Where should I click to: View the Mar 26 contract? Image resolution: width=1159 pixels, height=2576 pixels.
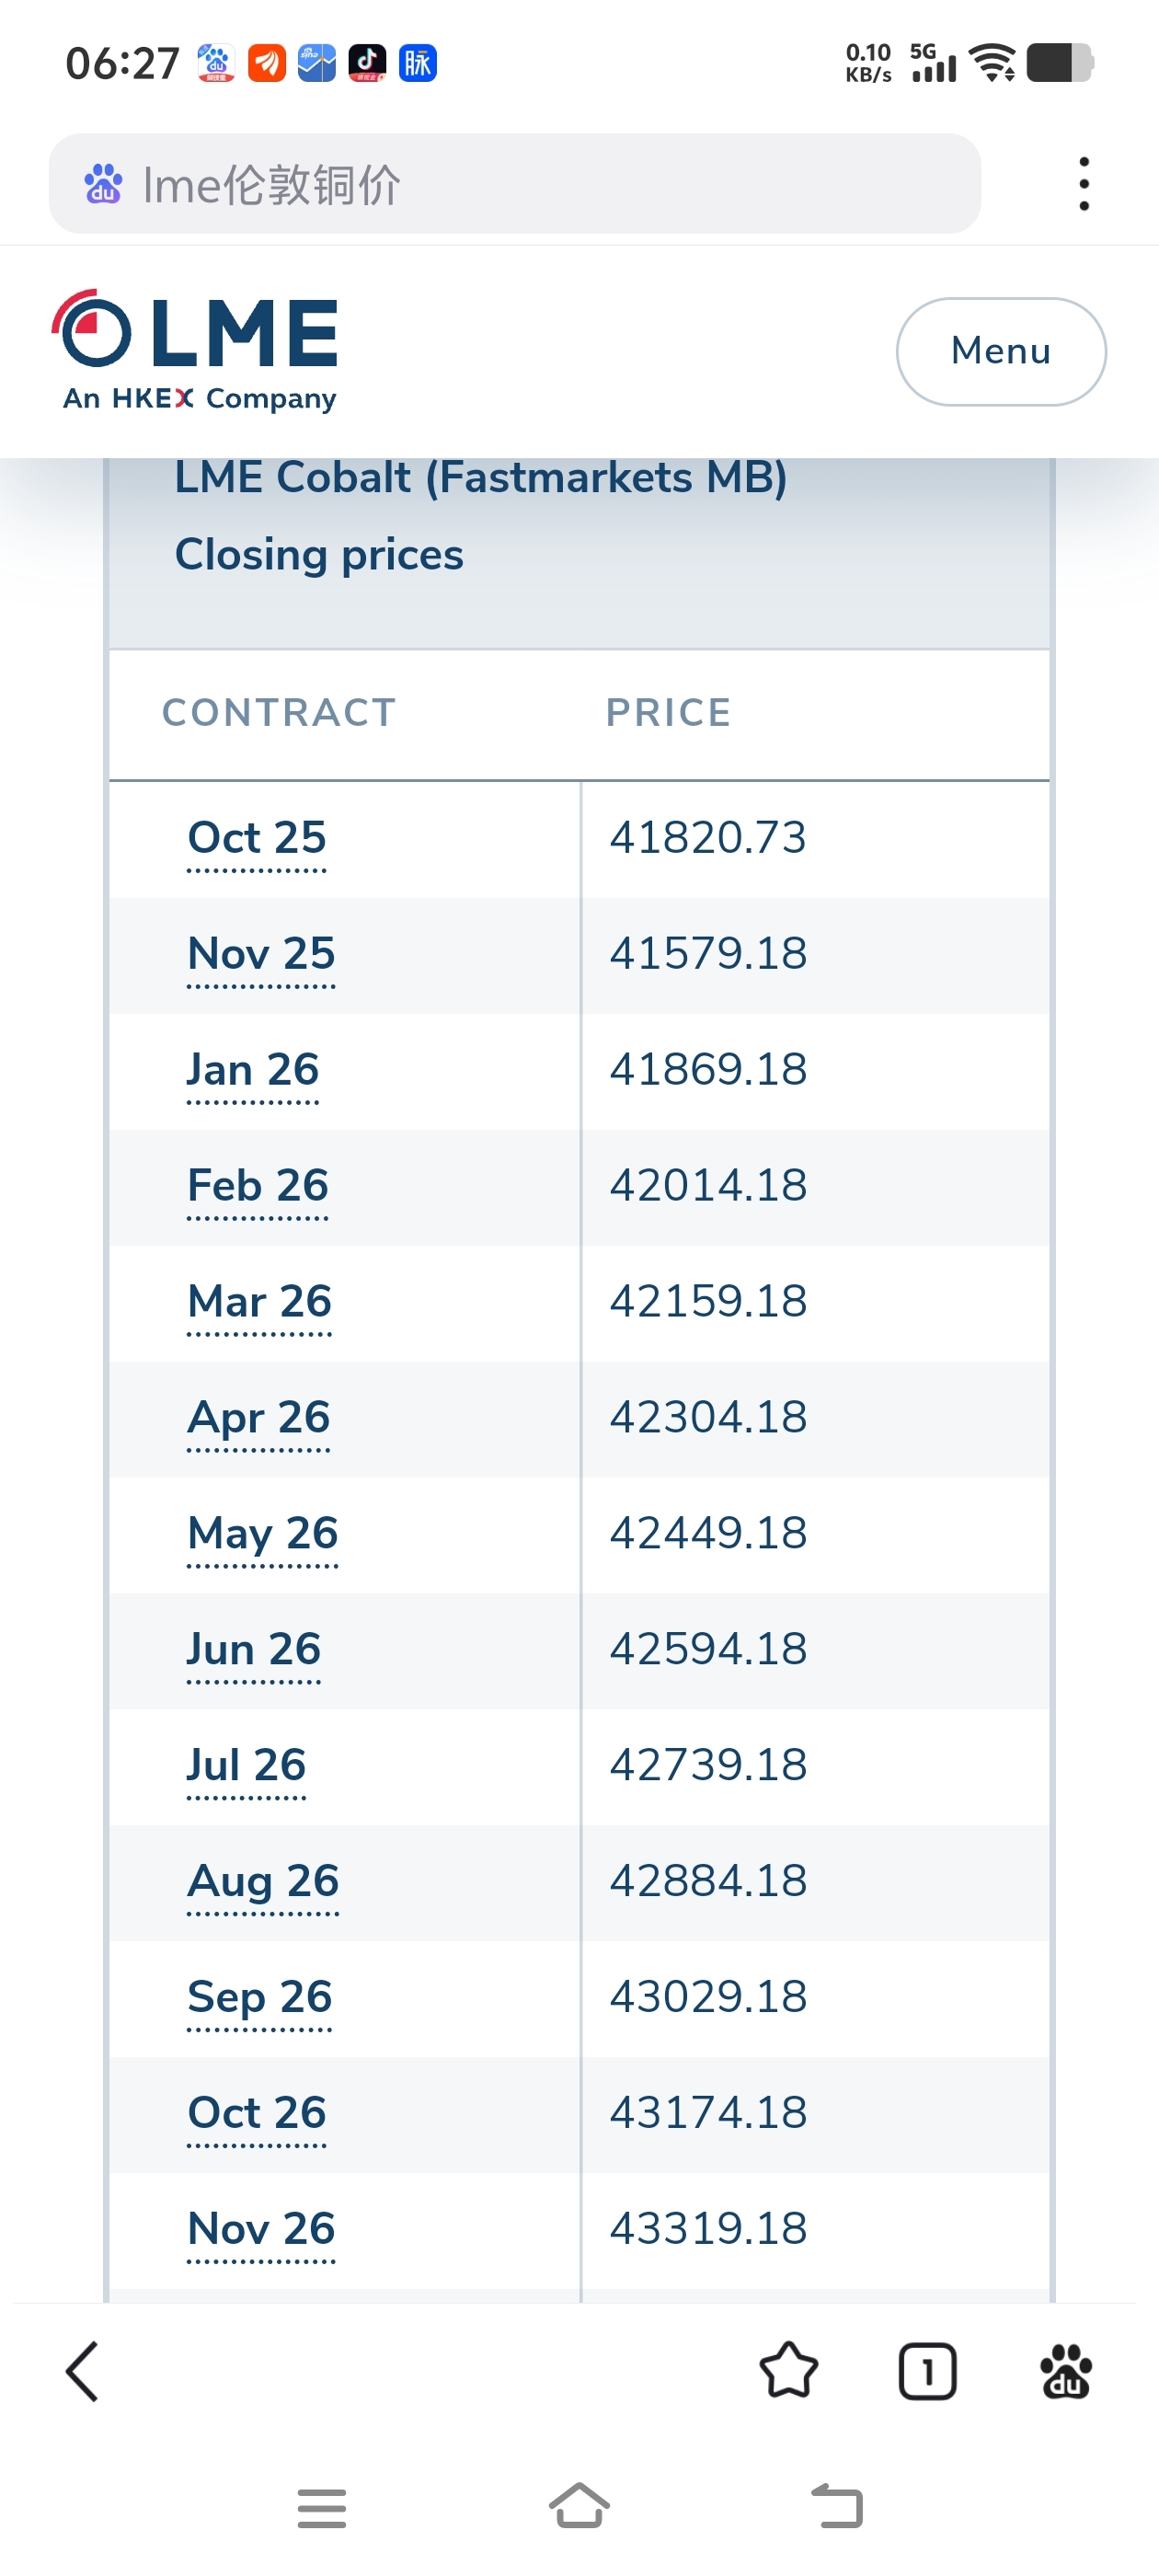pyautogui.click(x=259, y=1302)
